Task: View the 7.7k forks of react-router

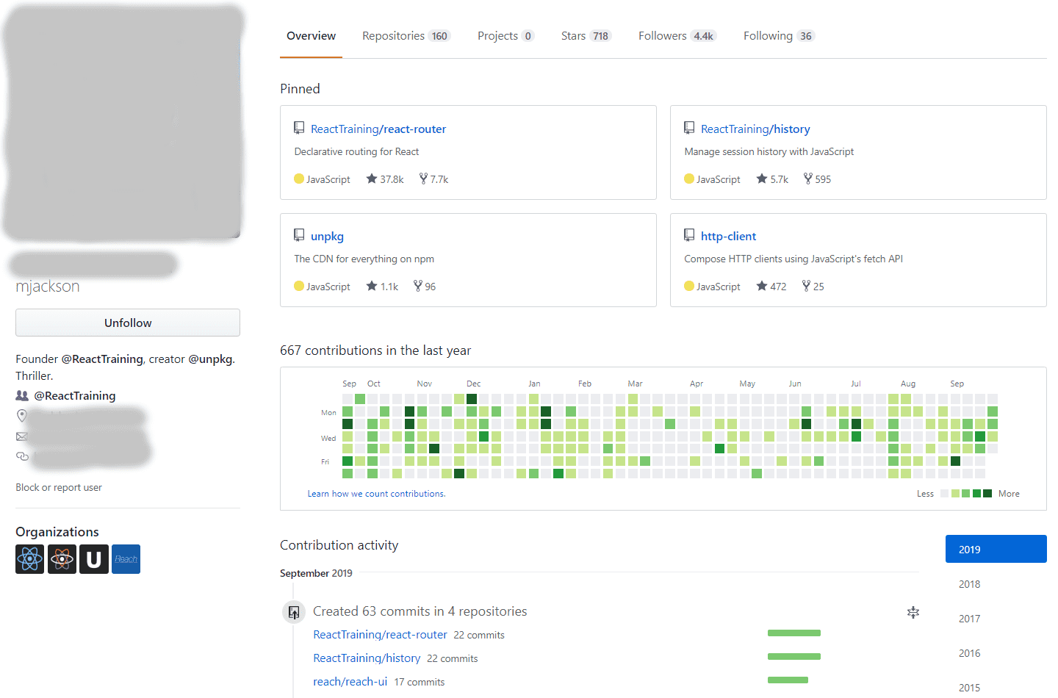Action: (x=433, y=179)
